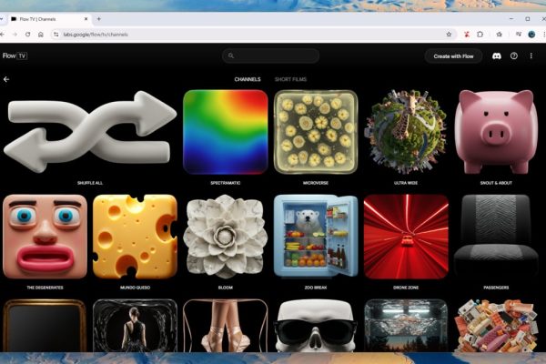Click the BLOOM label

[226, 288]
